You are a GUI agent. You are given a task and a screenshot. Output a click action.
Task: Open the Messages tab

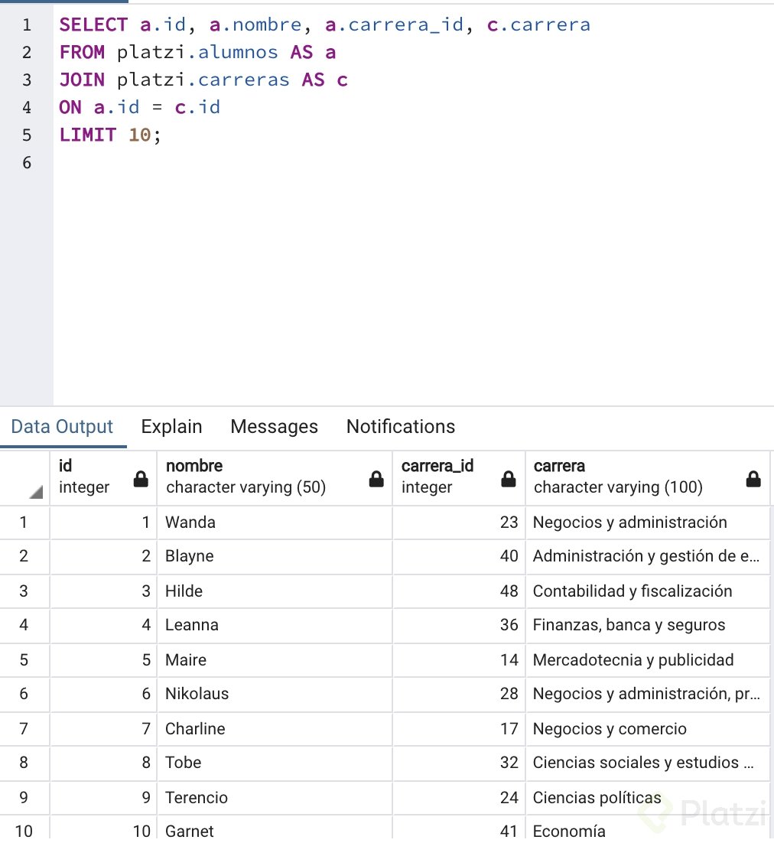coord(274,427)
